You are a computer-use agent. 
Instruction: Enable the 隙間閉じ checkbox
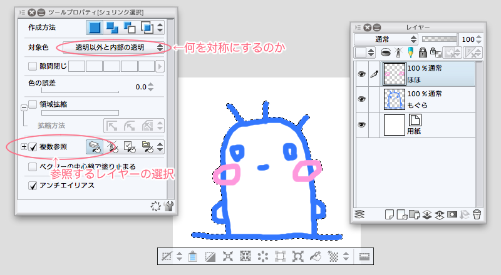[34, 66]
